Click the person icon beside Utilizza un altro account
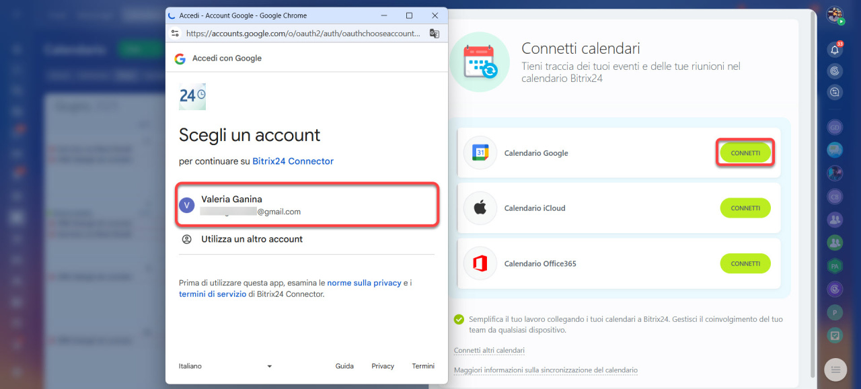Image resolution: width=861 pixels, height=389 pixels. coord(186,239)
